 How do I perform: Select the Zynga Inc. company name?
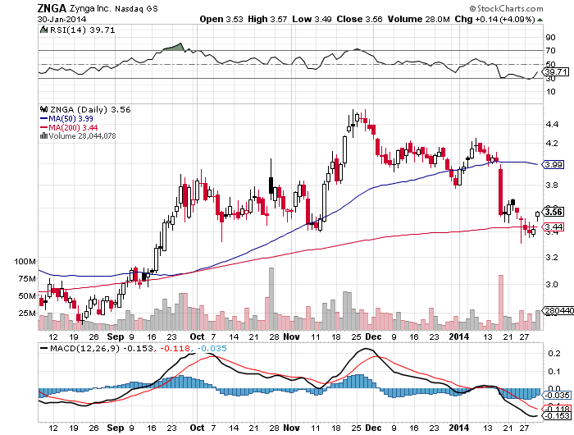(x=90, y=8)
